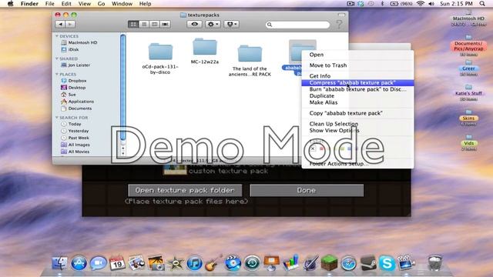Switch Finder to list view

(144, 24)
